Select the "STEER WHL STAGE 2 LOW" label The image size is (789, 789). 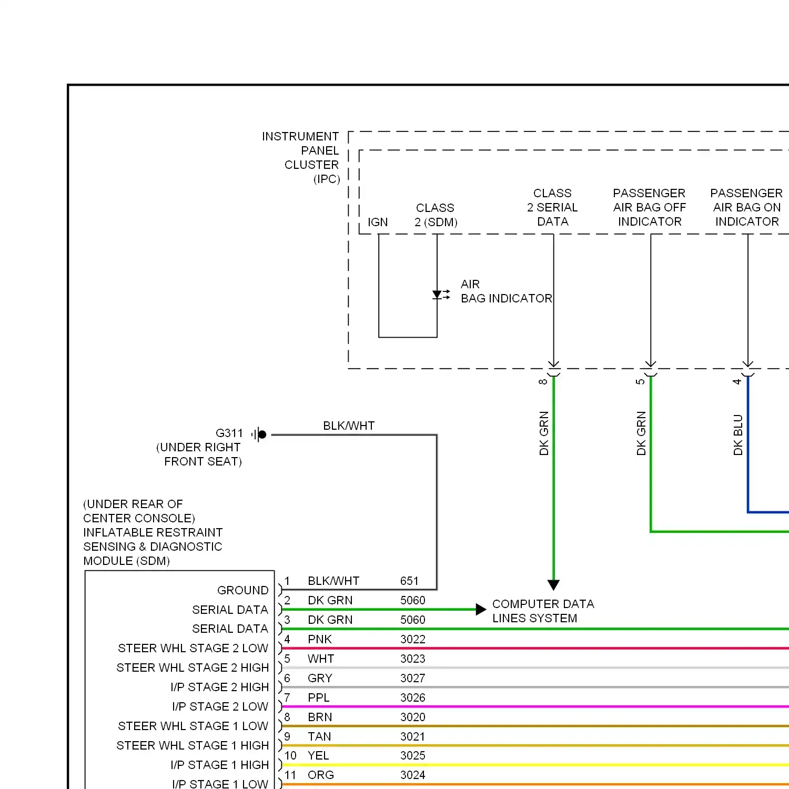[193, 648]
